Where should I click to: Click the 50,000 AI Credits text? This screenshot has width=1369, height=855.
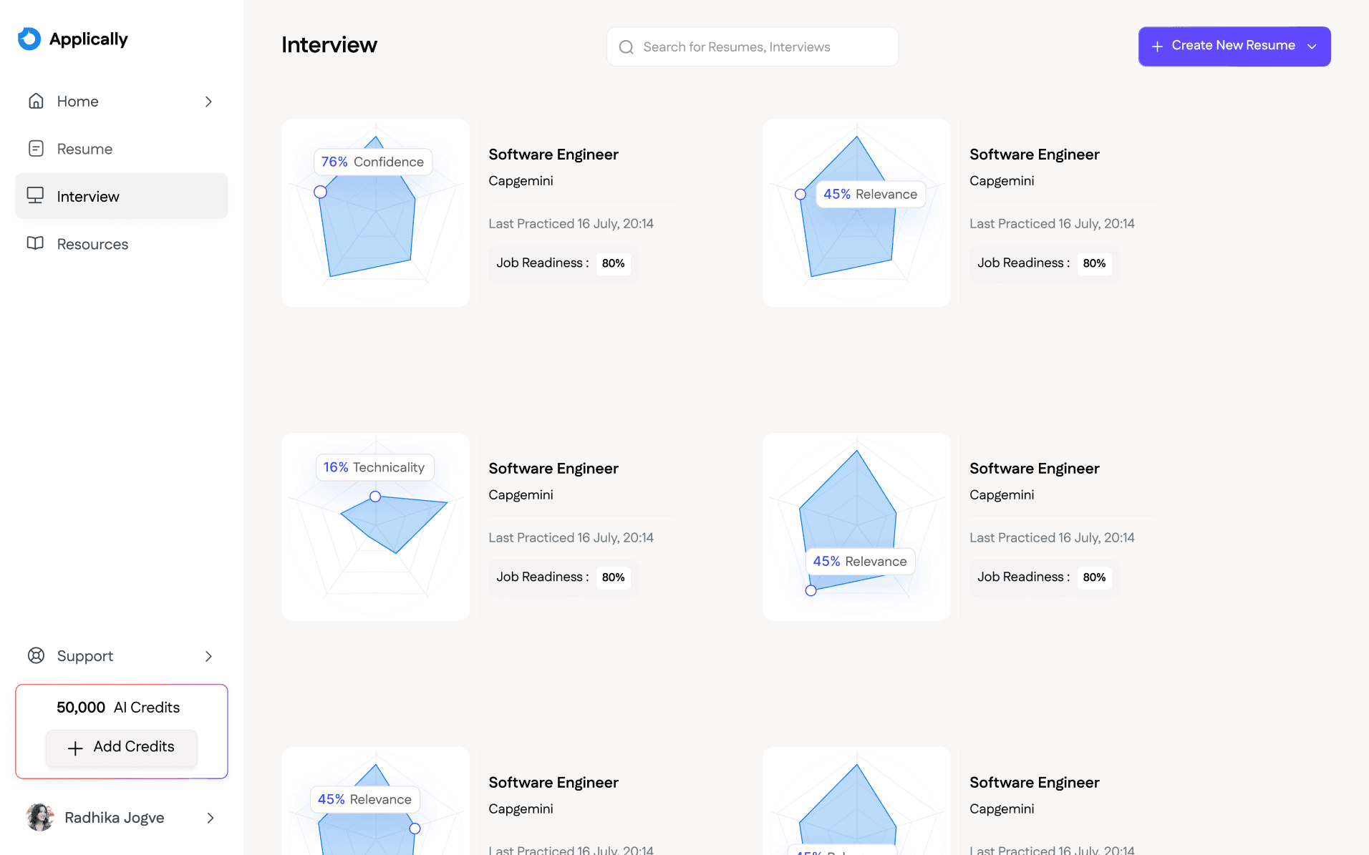pyautogui.click(x=118, y=708)
